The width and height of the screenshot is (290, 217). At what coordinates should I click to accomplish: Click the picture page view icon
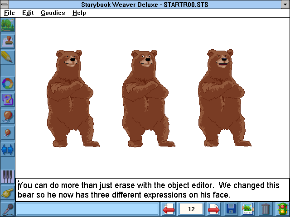tap(248, 209)
